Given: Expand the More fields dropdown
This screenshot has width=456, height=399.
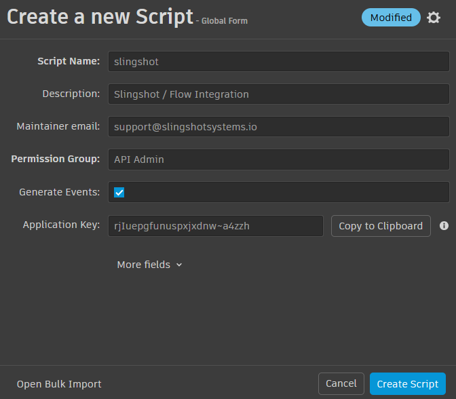Looking at the screenshot, I should pyautogui.click(x=144, y=265).
